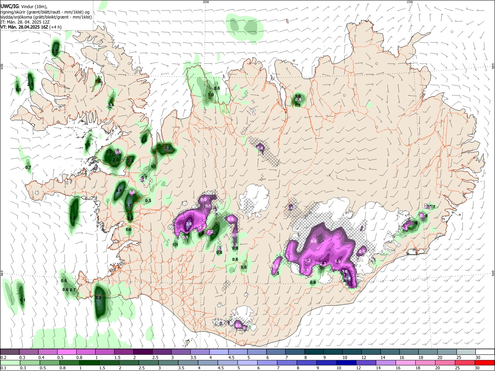The width and height of the screenshot is (495, 371).
Task: Click the bright pink 0.5 swatch in the top legend row
Action: 67,352
